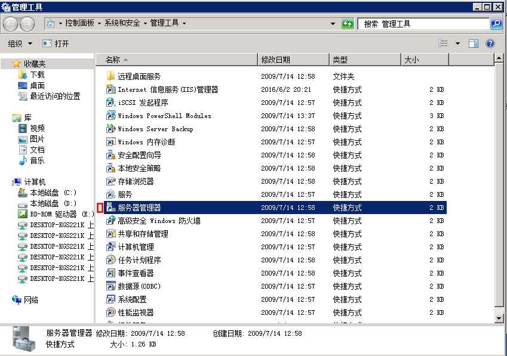The image size is (507, 356).
Task: Open the 组织 dropdown menu
Action: [20, 44]
